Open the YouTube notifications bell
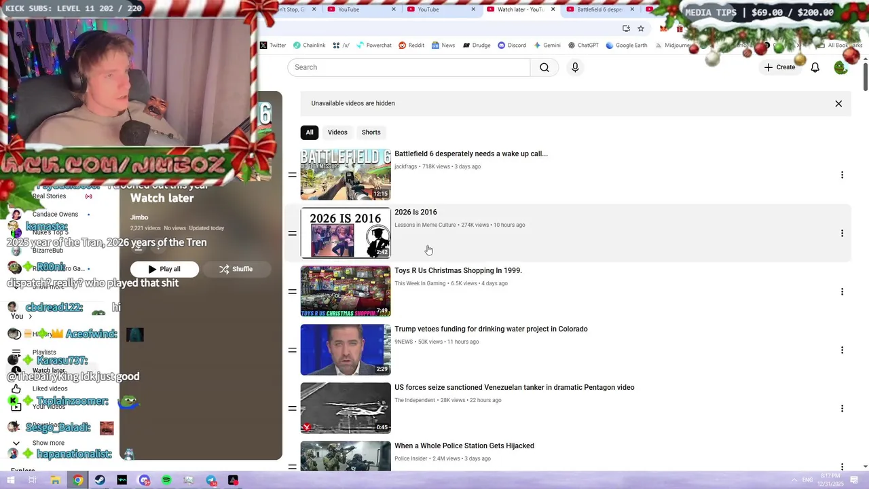Viewport: 869px width, 489px height. 815,67
